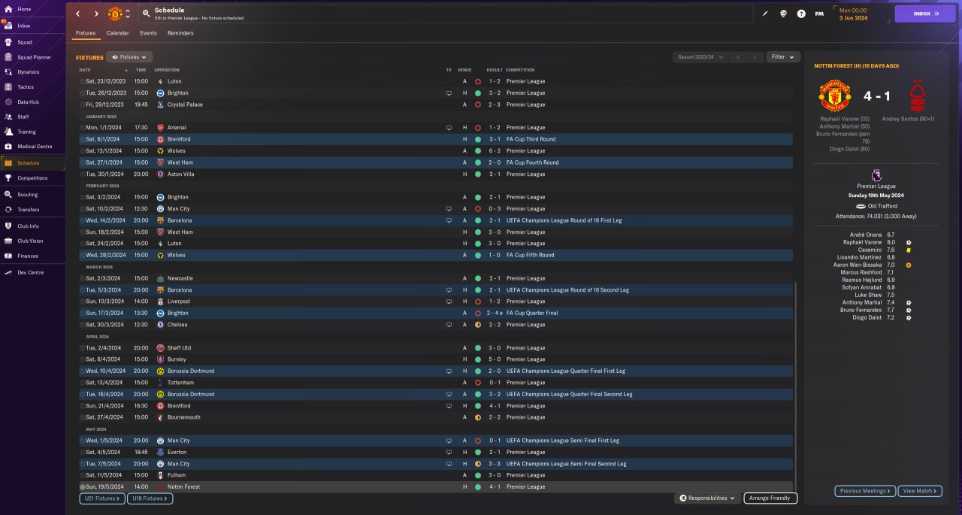Open the Finances section
This screenshot has width=962, height=515.
coord(28,256)
